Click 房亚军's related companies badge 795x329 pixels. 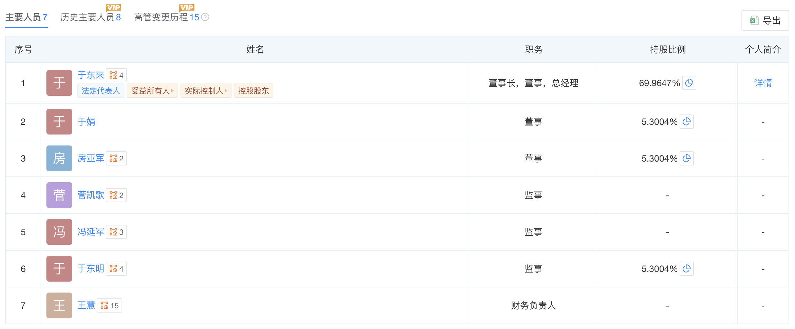[x=116, y=158]
